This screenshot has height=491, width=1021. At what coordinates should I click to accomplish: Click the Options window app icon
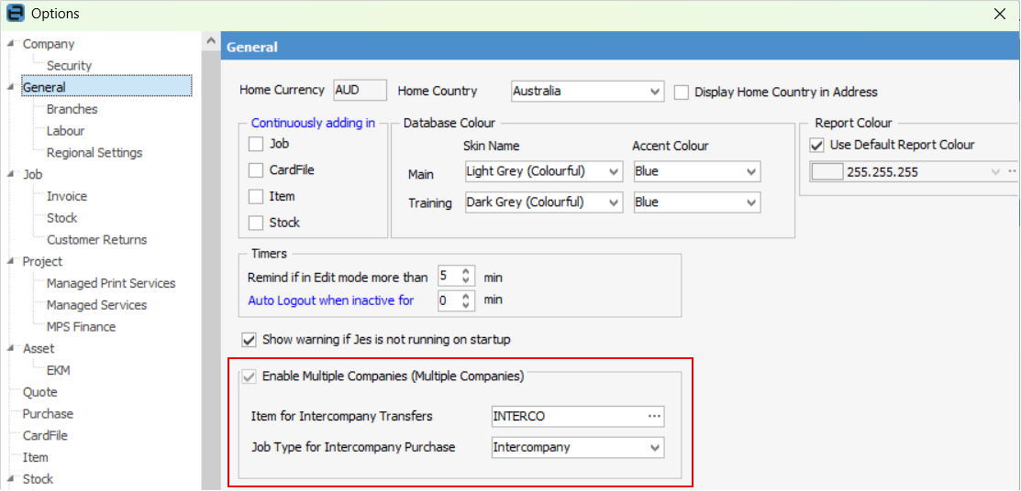click(14, 14)
